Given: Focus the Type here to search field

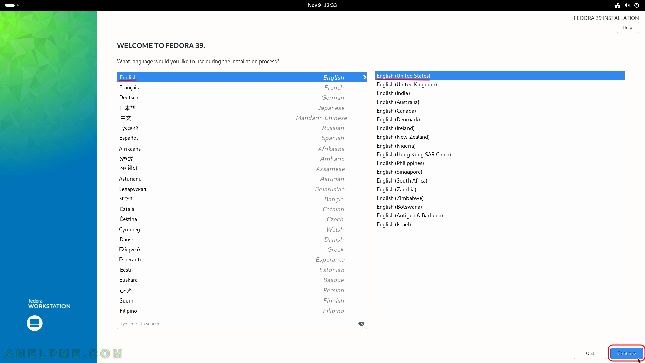Looking at the screenshot, I should (242, 324).
